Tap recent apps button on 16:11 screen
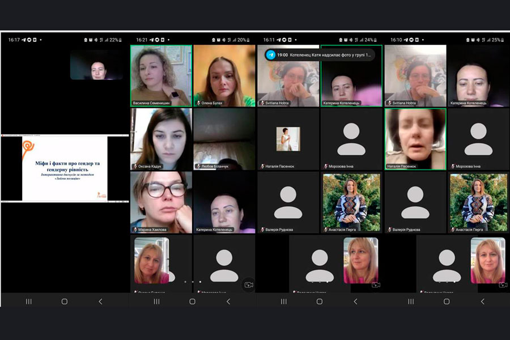The height and width of the screenshot is (340, 510). pyautogui.click(x=284, y=301)
